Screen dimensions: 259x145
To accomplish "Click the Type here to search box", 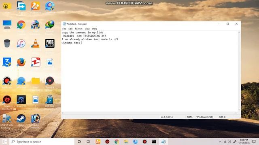I will click(42, 141).
